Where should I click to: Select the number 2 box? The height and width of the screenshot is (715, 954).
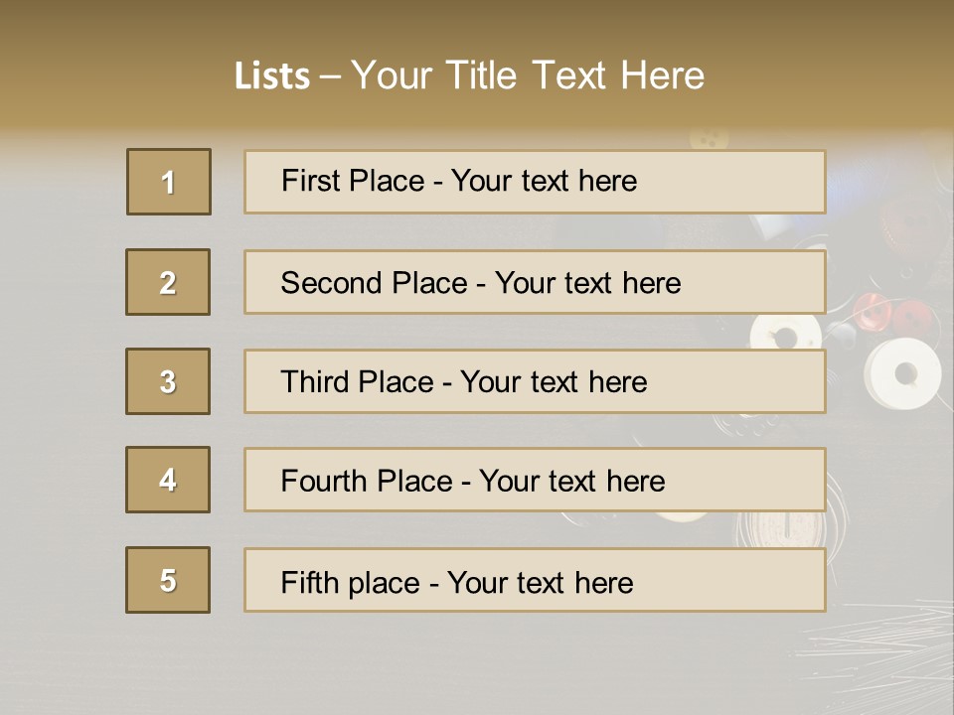168,282
